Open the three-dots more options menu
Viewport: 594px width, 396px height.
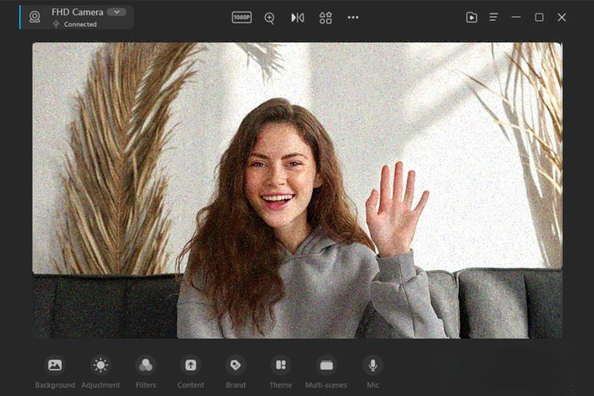pyautogui.click(x=353, y=18)
